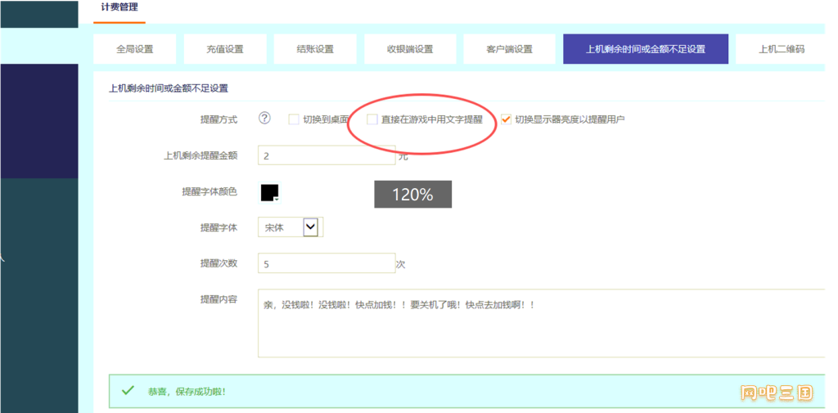The height and width of the screenshot is (413, 838).
Task: Uncheck 切换显示器亮度以提醒用户 option
Action: pos(506,119)
